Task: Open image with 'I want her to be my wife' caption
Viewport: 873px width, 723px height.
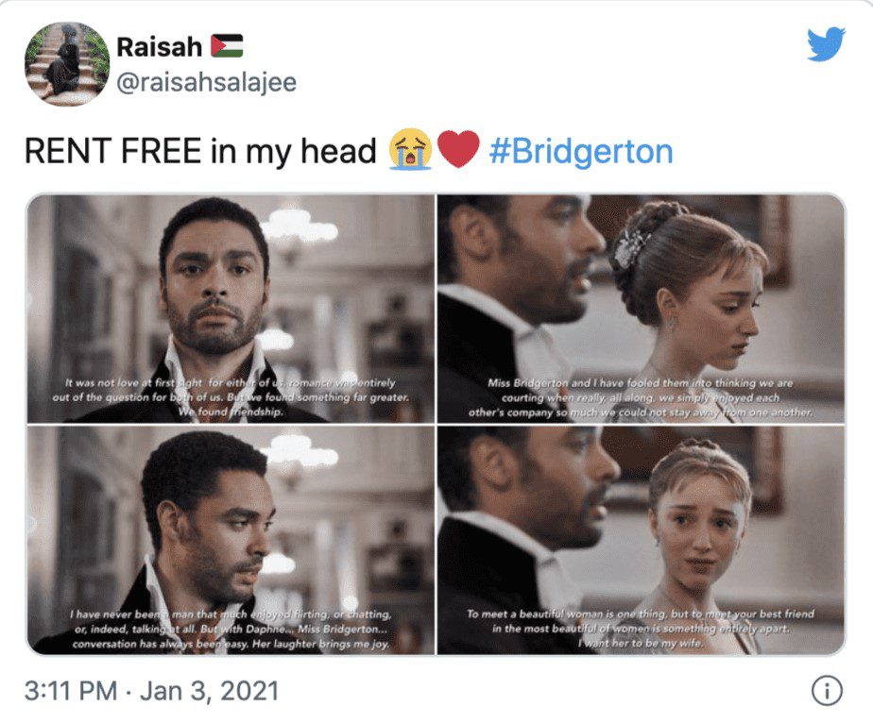Action: [x=641, y=540]
